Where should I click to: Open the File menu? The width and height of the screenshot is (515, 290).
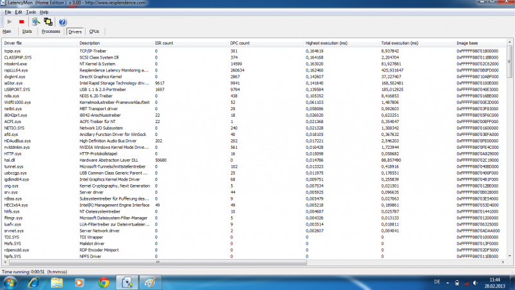coord(8,12)
